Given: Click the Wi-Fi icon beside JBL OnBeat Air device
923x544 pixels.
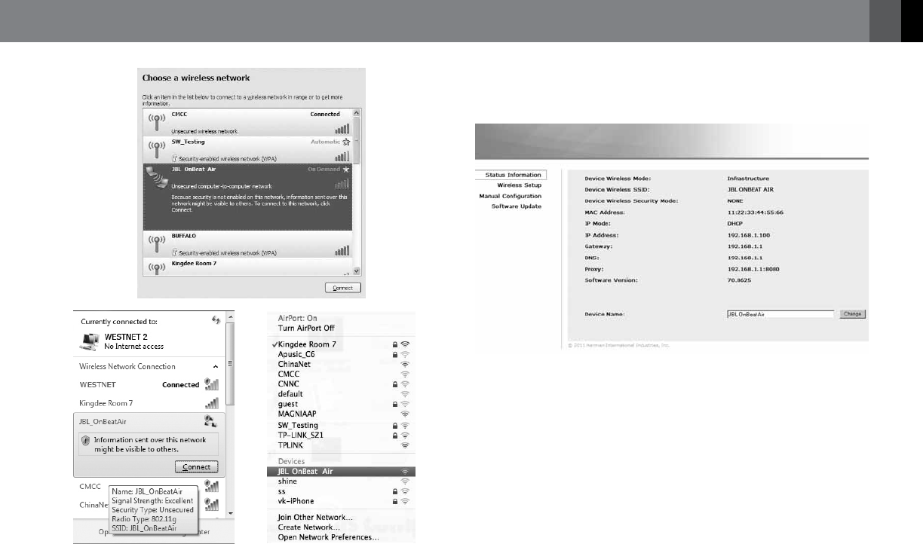Looking at the screenshot, I should 405,472.
